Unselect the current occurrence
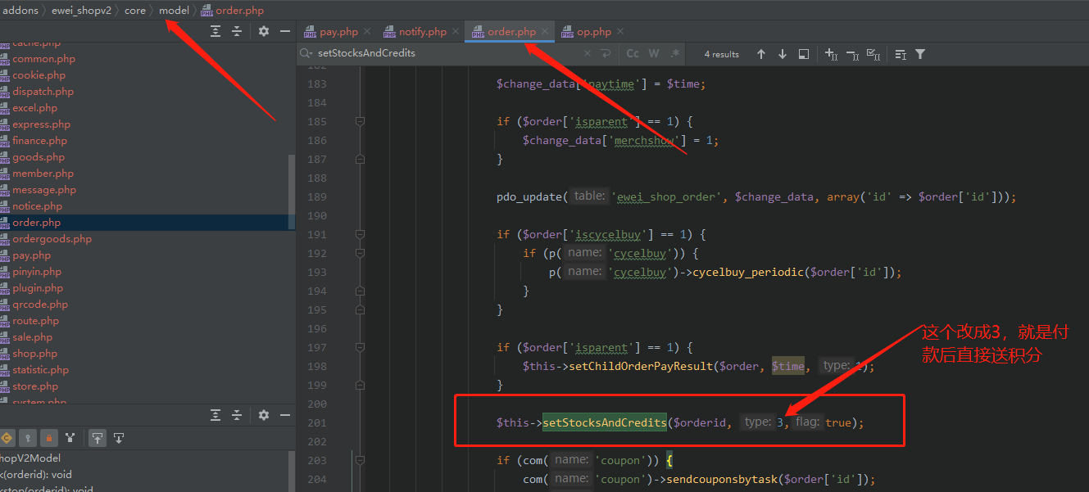Image resolution: width=1089 pixels, height=492 pixels. tap(852, 54)
